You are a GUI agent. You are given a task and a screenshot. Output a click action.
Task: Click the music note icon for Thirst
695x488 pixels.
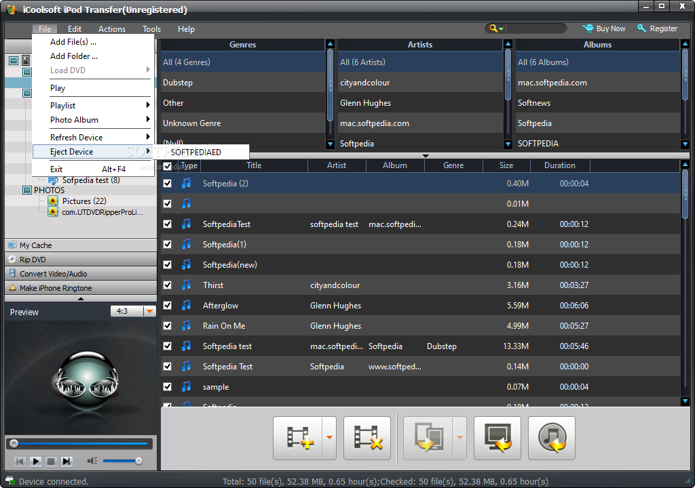tap(187, 285)
